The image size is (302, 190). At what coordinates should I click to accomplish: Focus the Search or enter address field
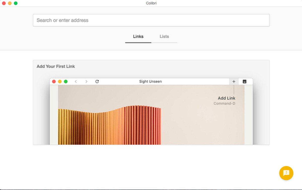(151, 20)
